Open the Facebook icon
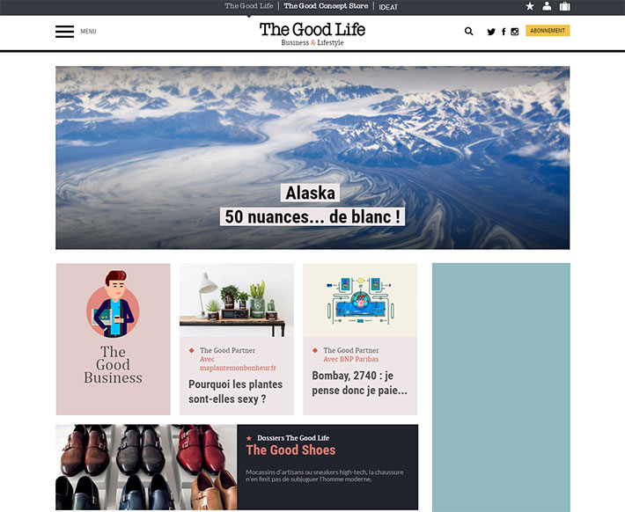625x512 pixels. click(504, 32)
